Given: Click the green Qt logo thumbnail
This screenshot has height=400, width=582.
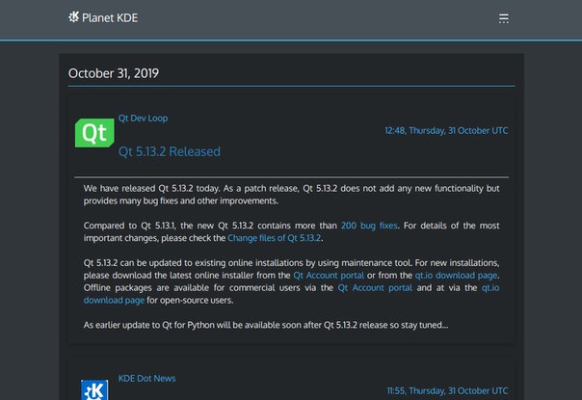Looking at the screenshot, I should point(94,133).
